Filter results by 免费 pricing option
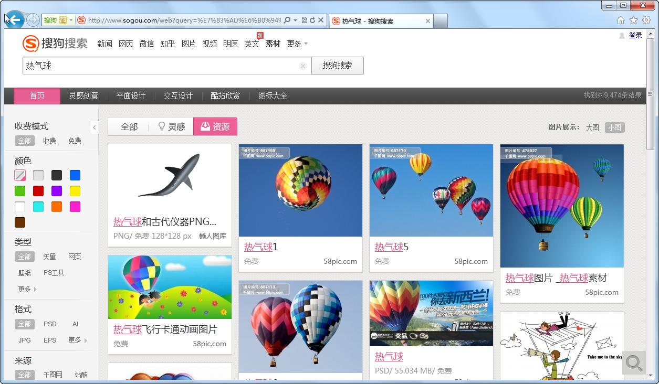The width and height of the screenshot is (659, 384). click(x=74, y=140)
